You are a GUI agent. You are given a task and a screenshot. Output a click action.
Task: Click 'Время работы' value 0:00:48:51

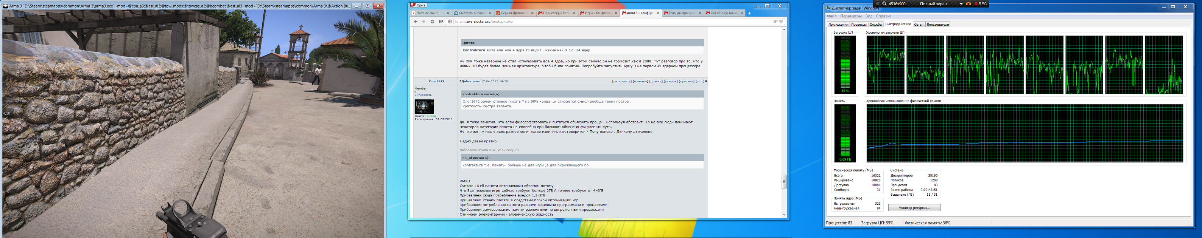coord(929,190)
